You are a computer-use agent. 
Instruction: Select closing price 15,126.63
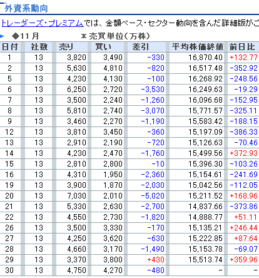(x=205, y=143)
